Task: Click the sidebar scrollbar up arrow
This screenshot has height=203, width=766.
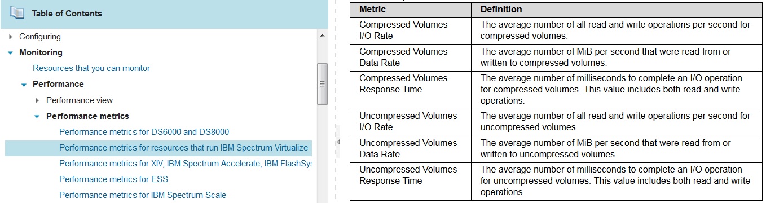Action: [x=323, y=36]
